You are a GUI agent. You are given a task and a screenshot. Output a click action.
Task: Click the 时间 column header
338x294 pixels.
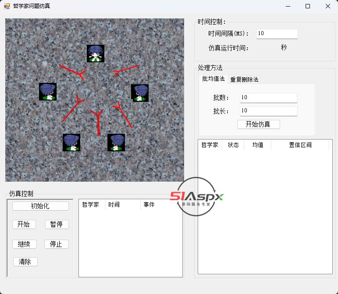click(123, 204)
